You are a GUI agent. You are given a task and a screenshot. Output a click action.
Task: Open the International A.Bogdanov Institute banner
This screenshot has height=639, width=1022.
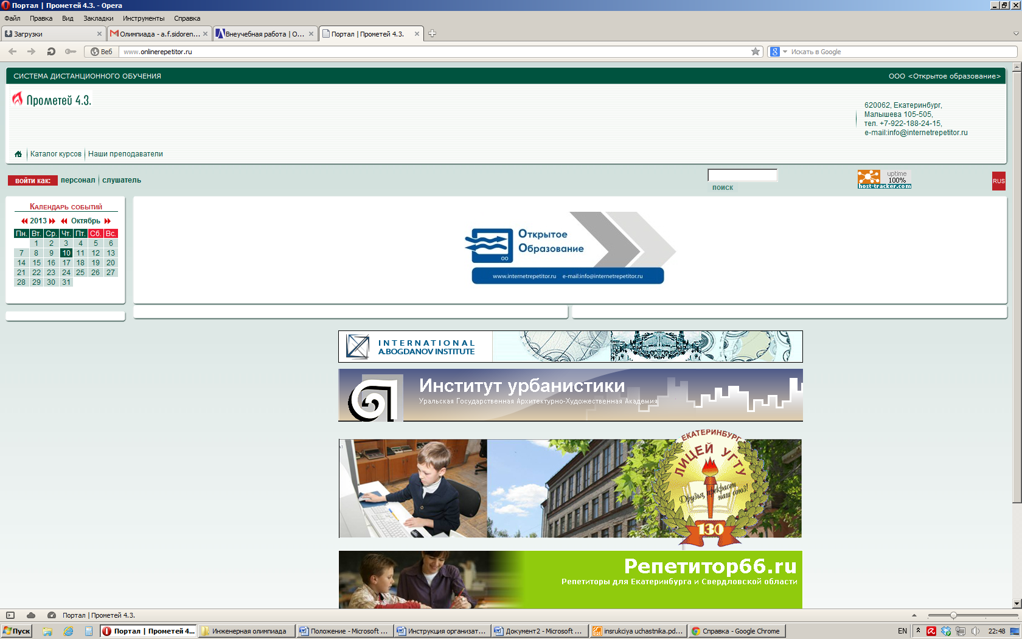tap(571, 347)
